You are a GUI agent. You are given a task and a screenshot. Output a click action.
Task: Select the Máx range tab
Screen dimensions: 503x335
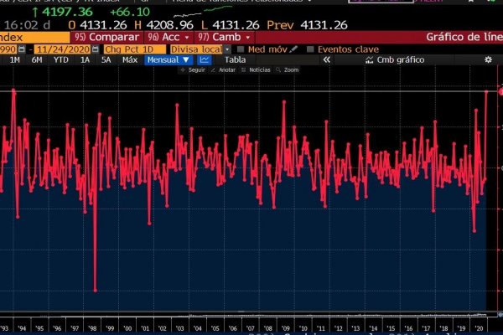130,60
